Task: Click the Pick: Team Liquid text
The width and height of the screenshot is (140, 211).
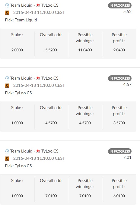Action: click(x=21, y=20)
